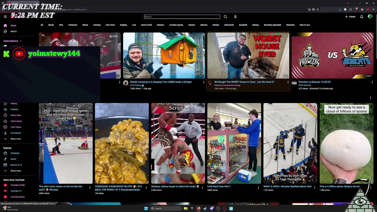Open File Explorer from taskbar
This screenshot has height=212, width=377.
186,208
